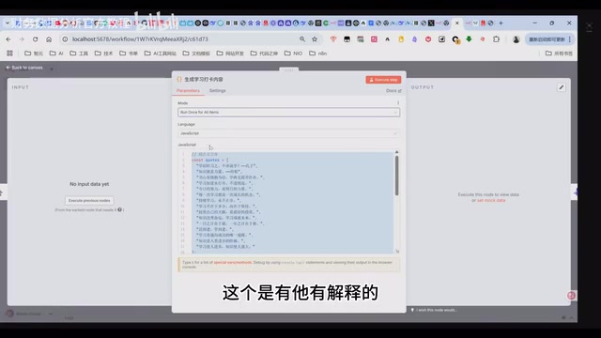Reload the current n8n page
The image size is (601, 338).
(36, 39)
